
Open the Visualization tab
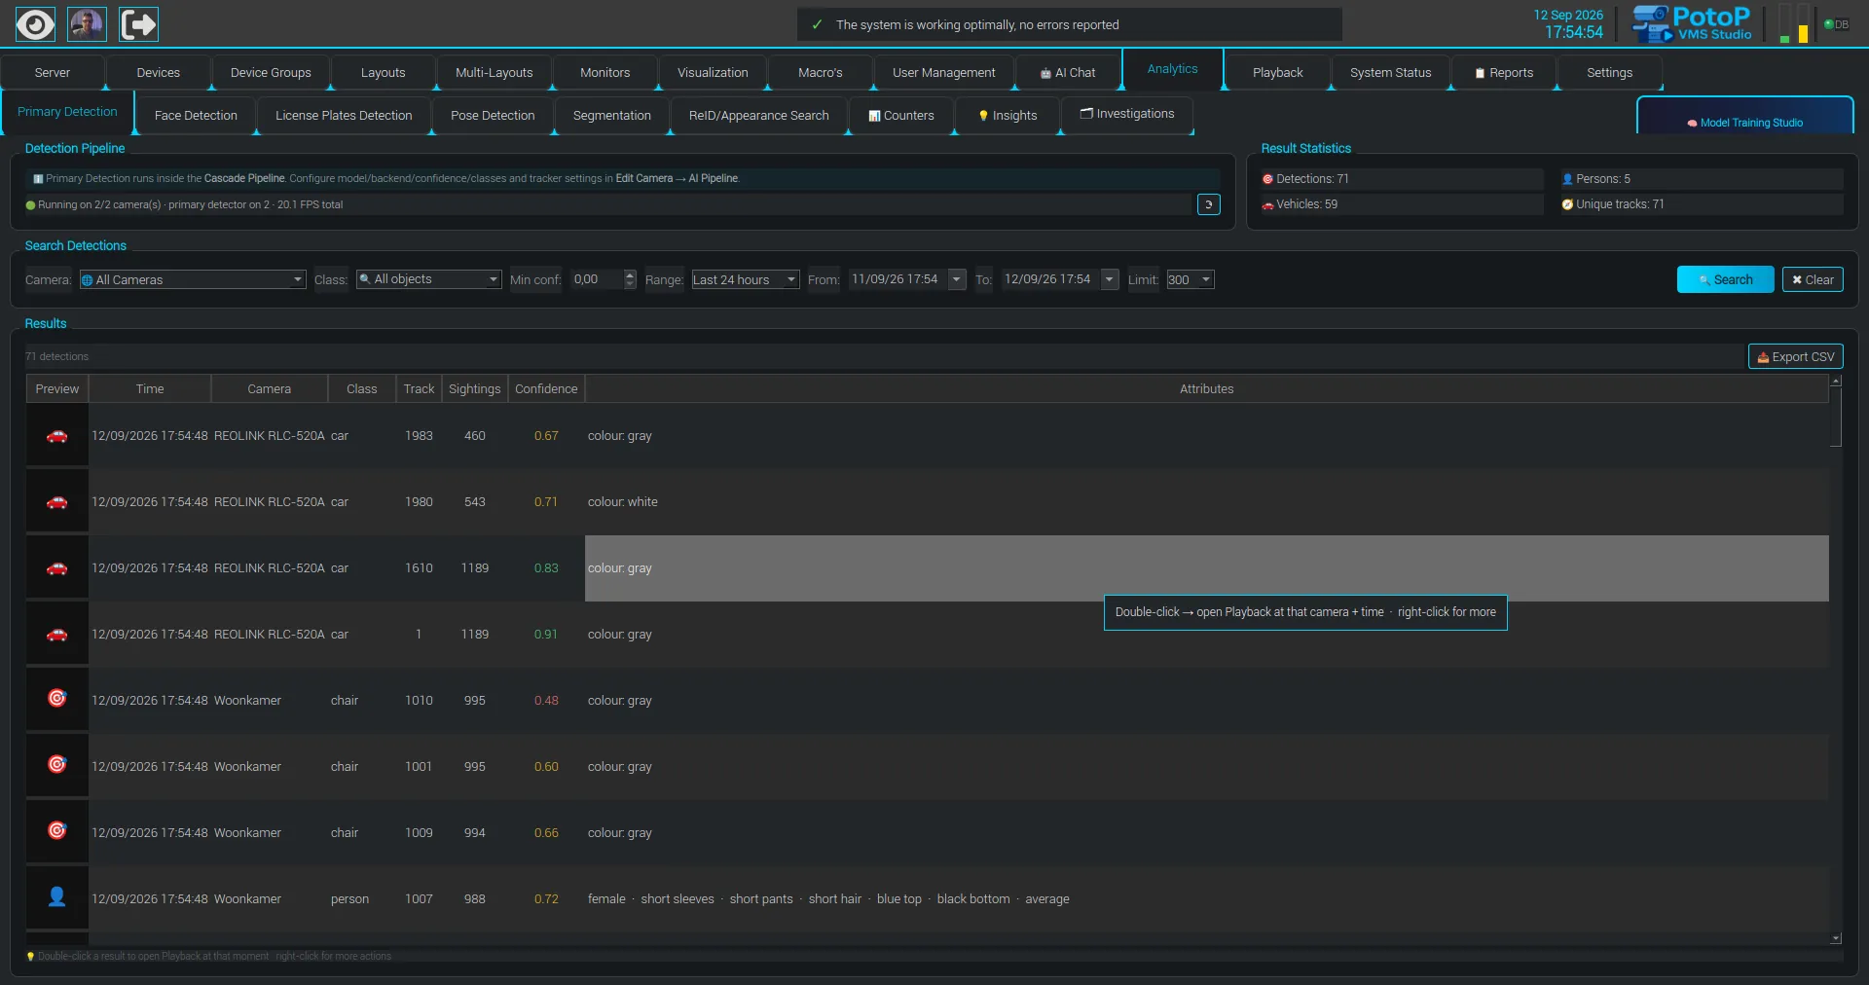click(713, 73)
